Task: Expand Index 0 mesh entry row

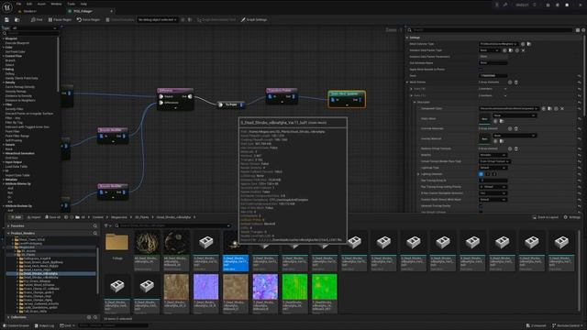Action: click(412, 89)
